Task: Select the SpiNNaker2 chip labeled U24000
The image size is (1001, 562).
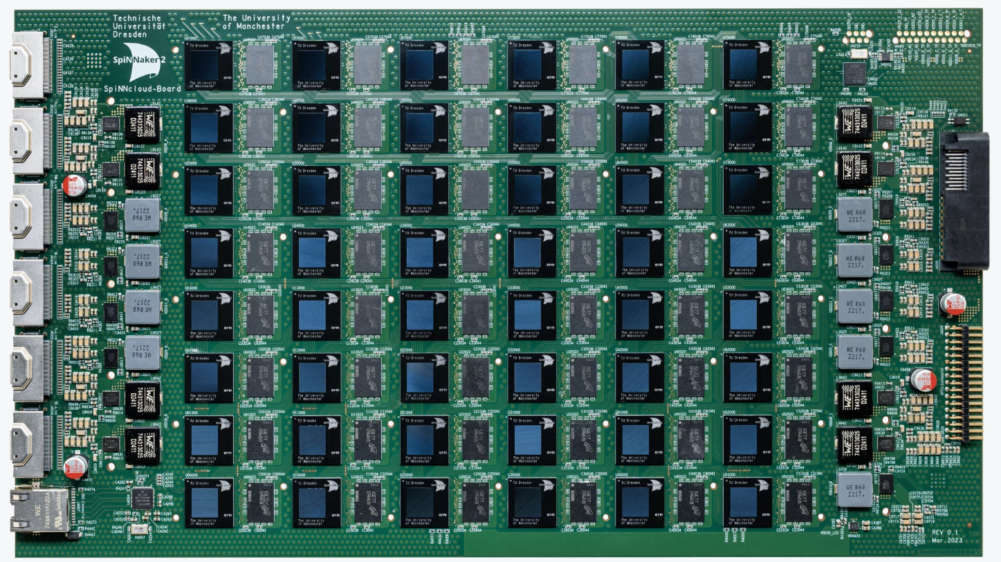Action: pyautogui.click(x=316, y=253)
